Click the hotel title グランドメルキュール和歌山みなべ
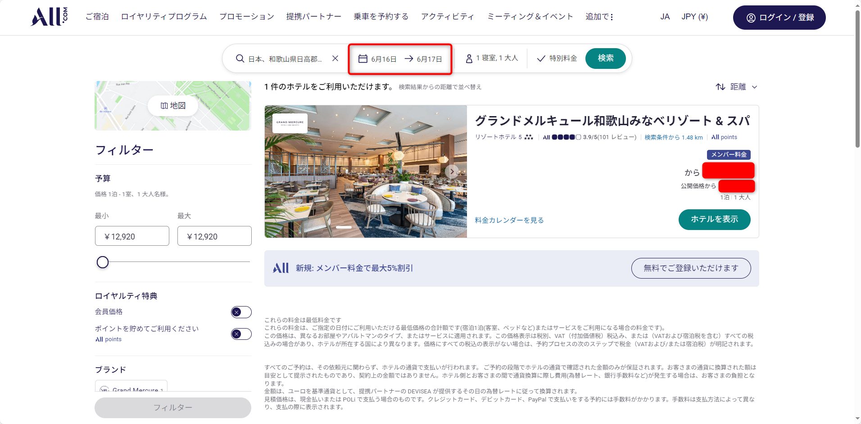The height and width of the screenshot is (424, 861). pyautogui.click(x=612, y=121)
